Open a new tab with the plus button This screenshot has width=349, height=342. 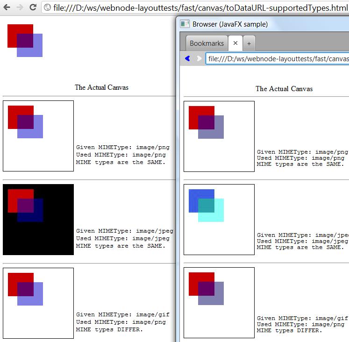point(249,43)
